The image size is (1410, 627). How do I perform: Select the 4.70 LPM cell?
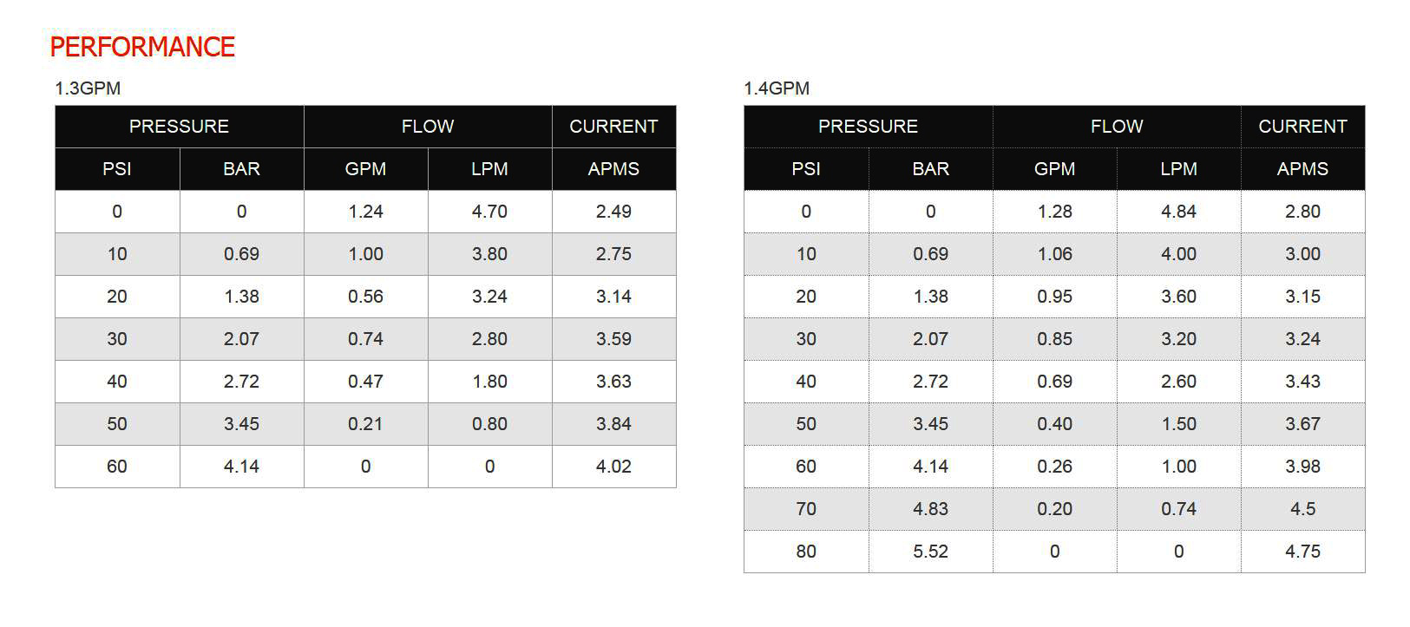click(489, 212)
